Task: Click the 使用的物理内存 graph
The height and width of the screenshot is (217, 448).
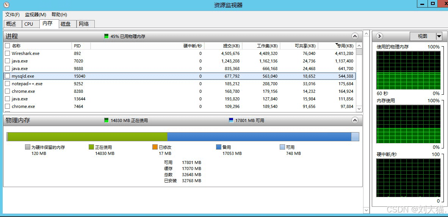Action: coord(408,70)
